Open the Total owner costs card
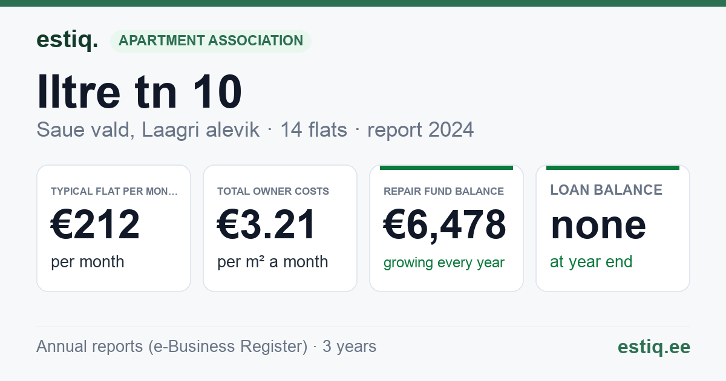The image size is (726, 381). click(280, 228)
